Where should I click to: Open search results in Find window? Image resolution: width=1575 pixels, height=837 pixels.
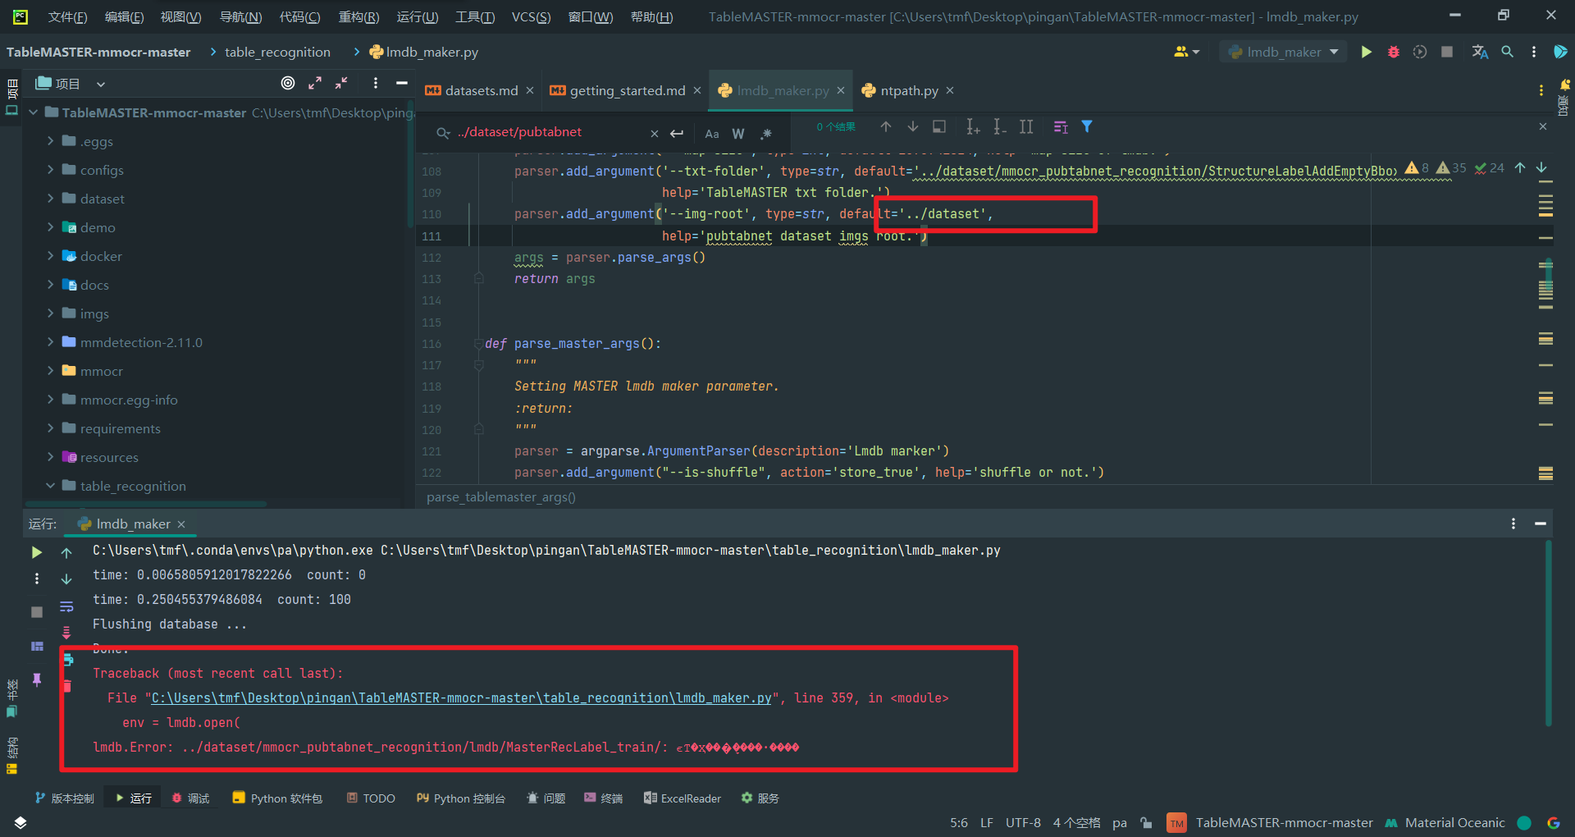click(x=939, y=126)
